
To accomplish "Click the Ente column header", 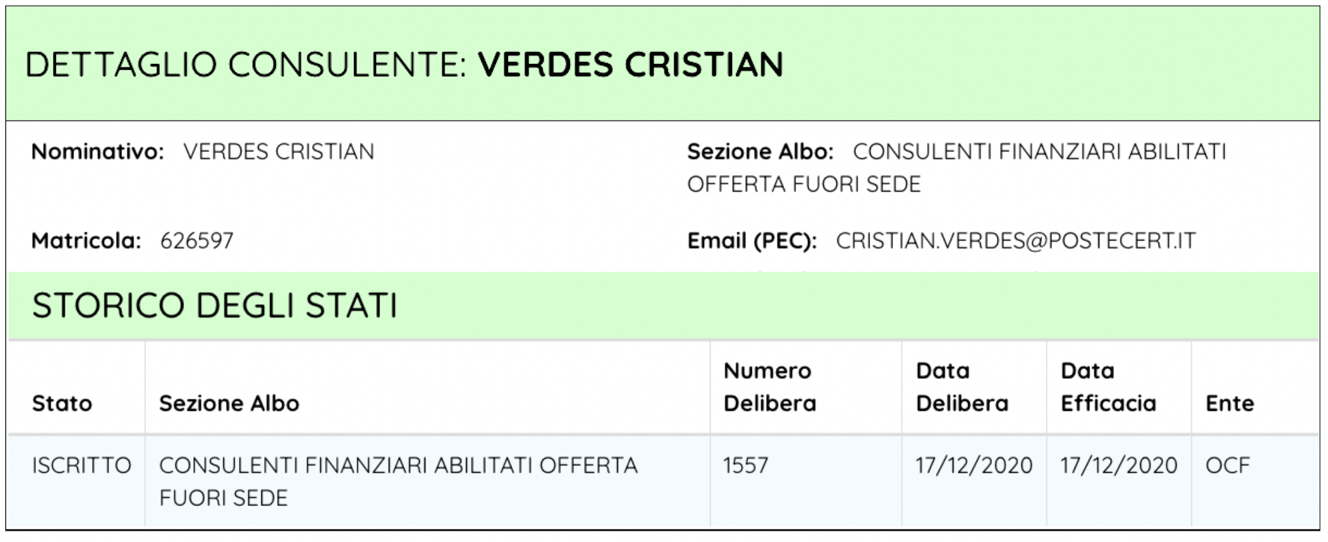I will [x=1229, y=404].
